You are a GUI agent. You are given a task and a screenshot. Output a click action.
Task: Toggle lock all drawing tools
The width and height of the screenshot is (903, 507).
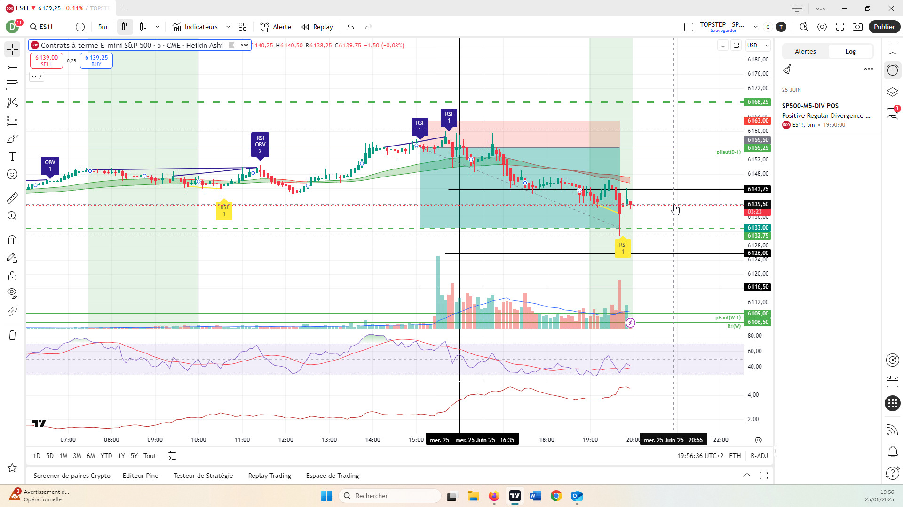(12, 276)
